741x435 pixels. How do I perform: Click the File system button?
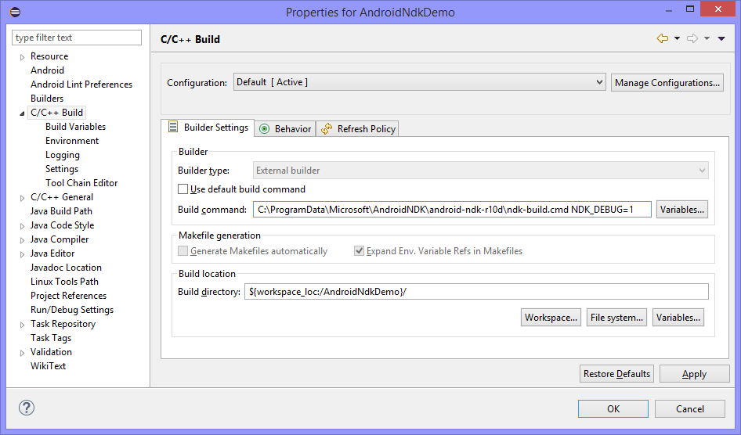617,317
